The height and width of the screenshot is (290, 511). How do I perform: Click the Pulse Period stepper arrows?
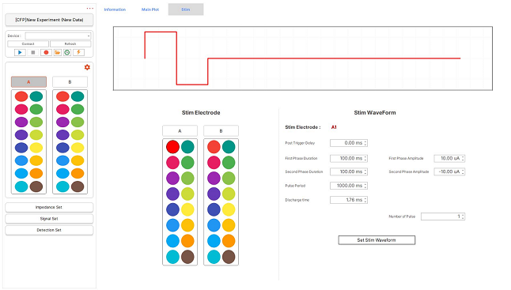click(x=365, y=186)
